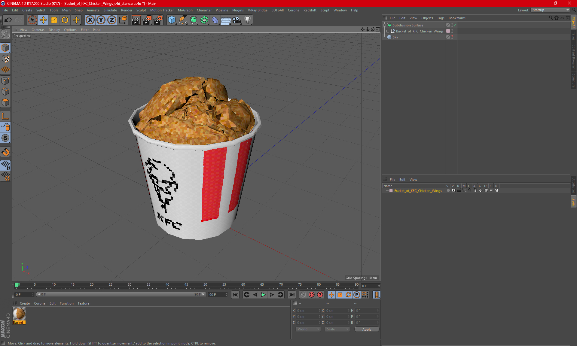The width and height of the screenshot is (577, 346).
Task: Click the Undo arrow icon
Action: (8, 20)
